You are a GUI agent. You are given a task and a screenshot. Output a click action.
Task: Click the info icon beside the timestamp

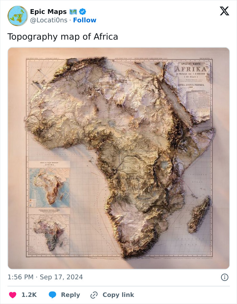click(225, 277)
